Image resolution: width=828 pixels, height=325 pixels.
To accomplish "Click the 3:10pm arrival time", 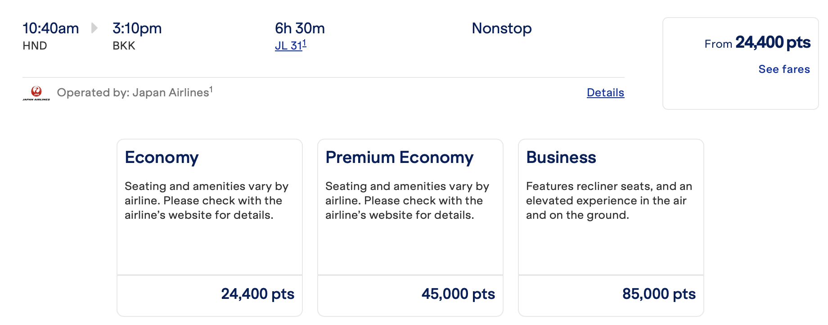I will pos(137,28).
